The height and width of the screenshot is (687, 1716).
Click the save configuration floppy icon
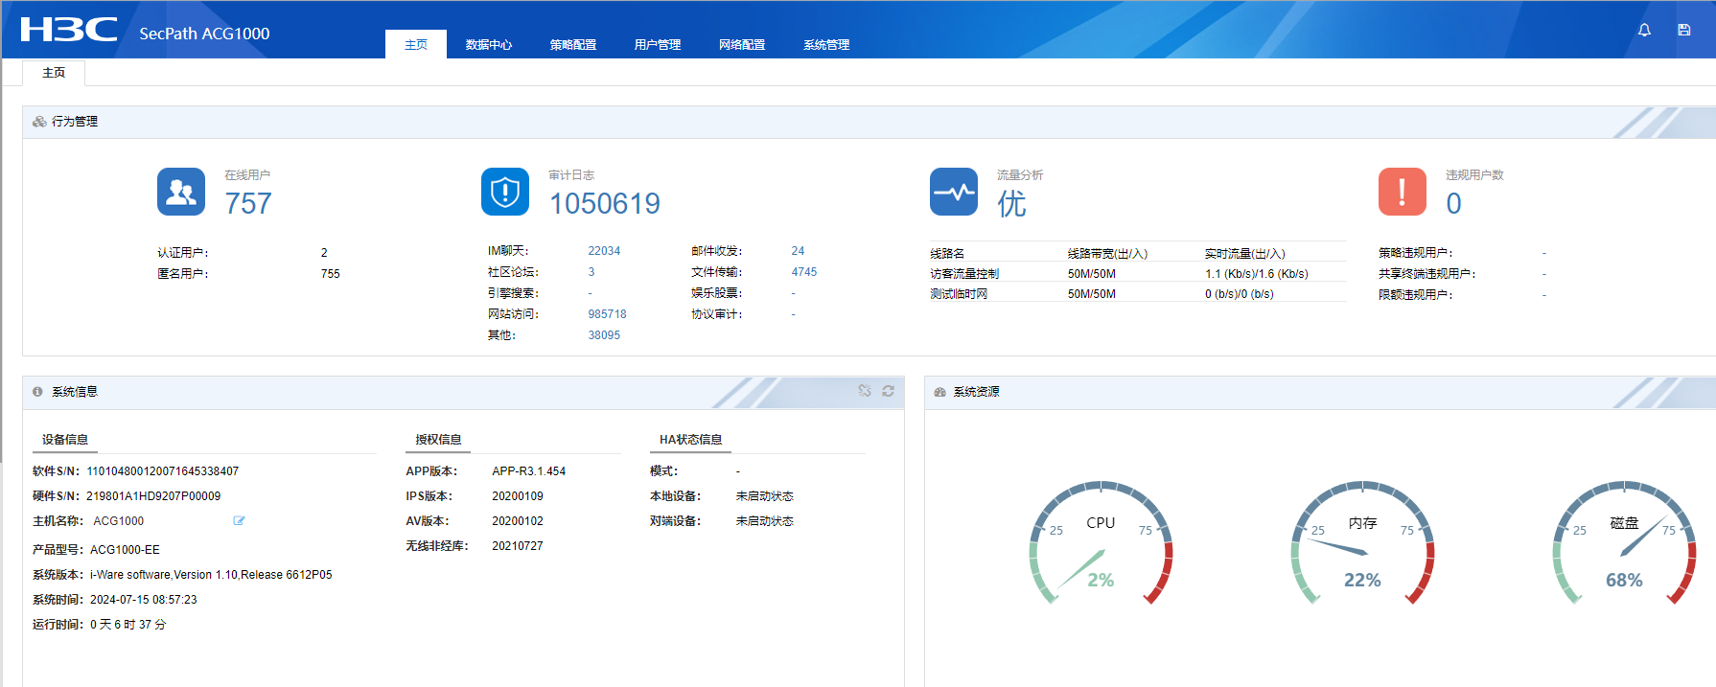(1683, 30)
